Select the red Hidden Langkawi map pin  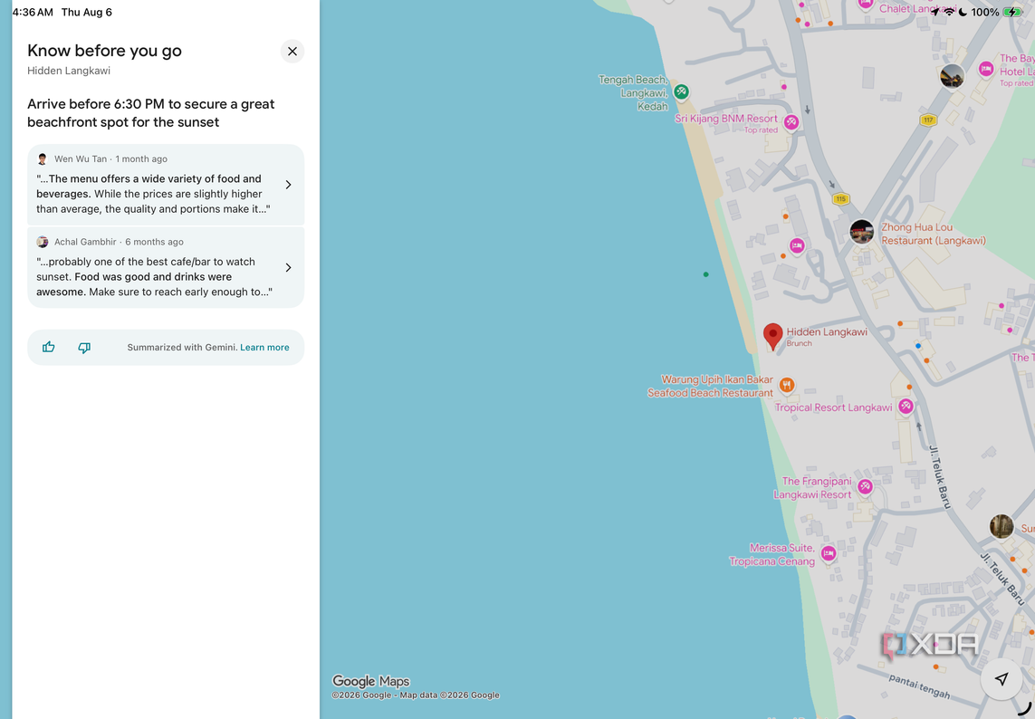click(x=773, y=337)
